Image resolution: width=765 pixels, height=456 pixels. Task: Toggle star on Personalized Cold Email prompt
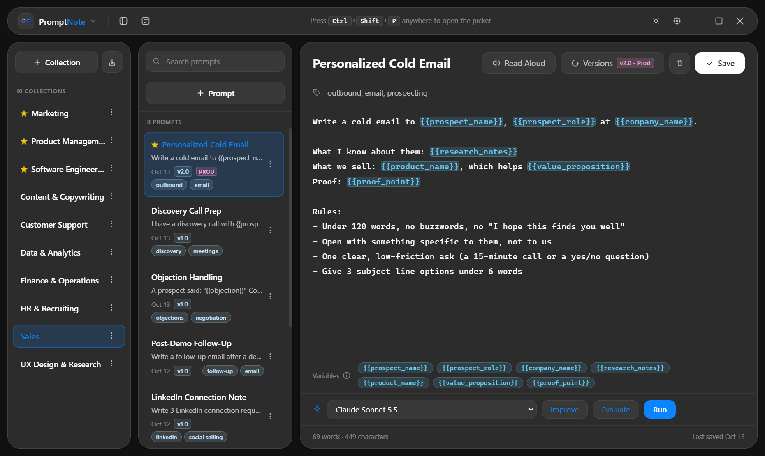pyautogui.click(x=155, y=145)
